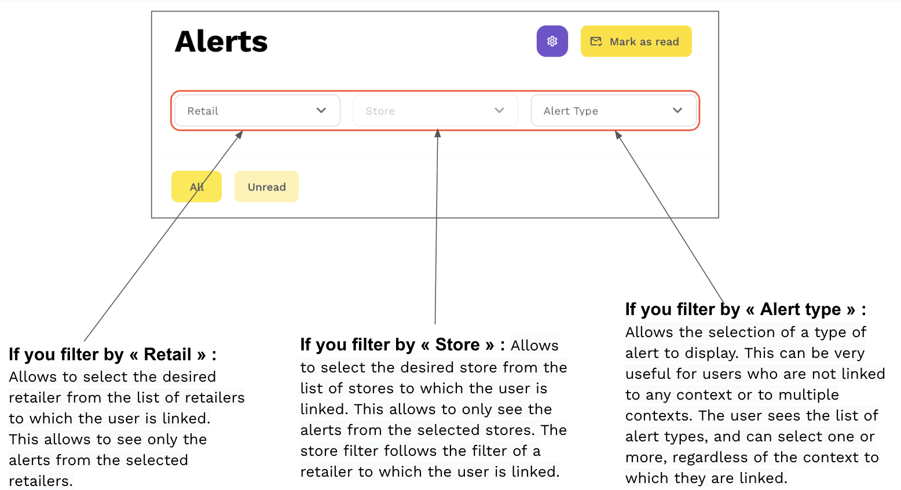The image size is (901, 490).
Task: Click the Alerts page title
Action: [x=221, y=42]
